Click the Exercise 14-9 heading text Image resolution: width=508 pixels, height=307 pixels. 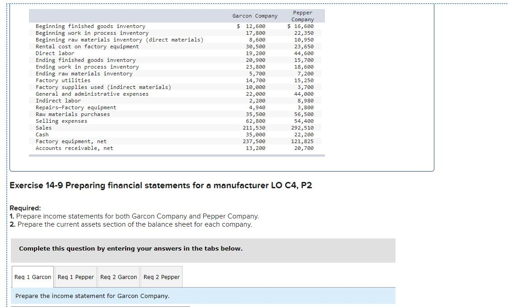click(161, 185)
